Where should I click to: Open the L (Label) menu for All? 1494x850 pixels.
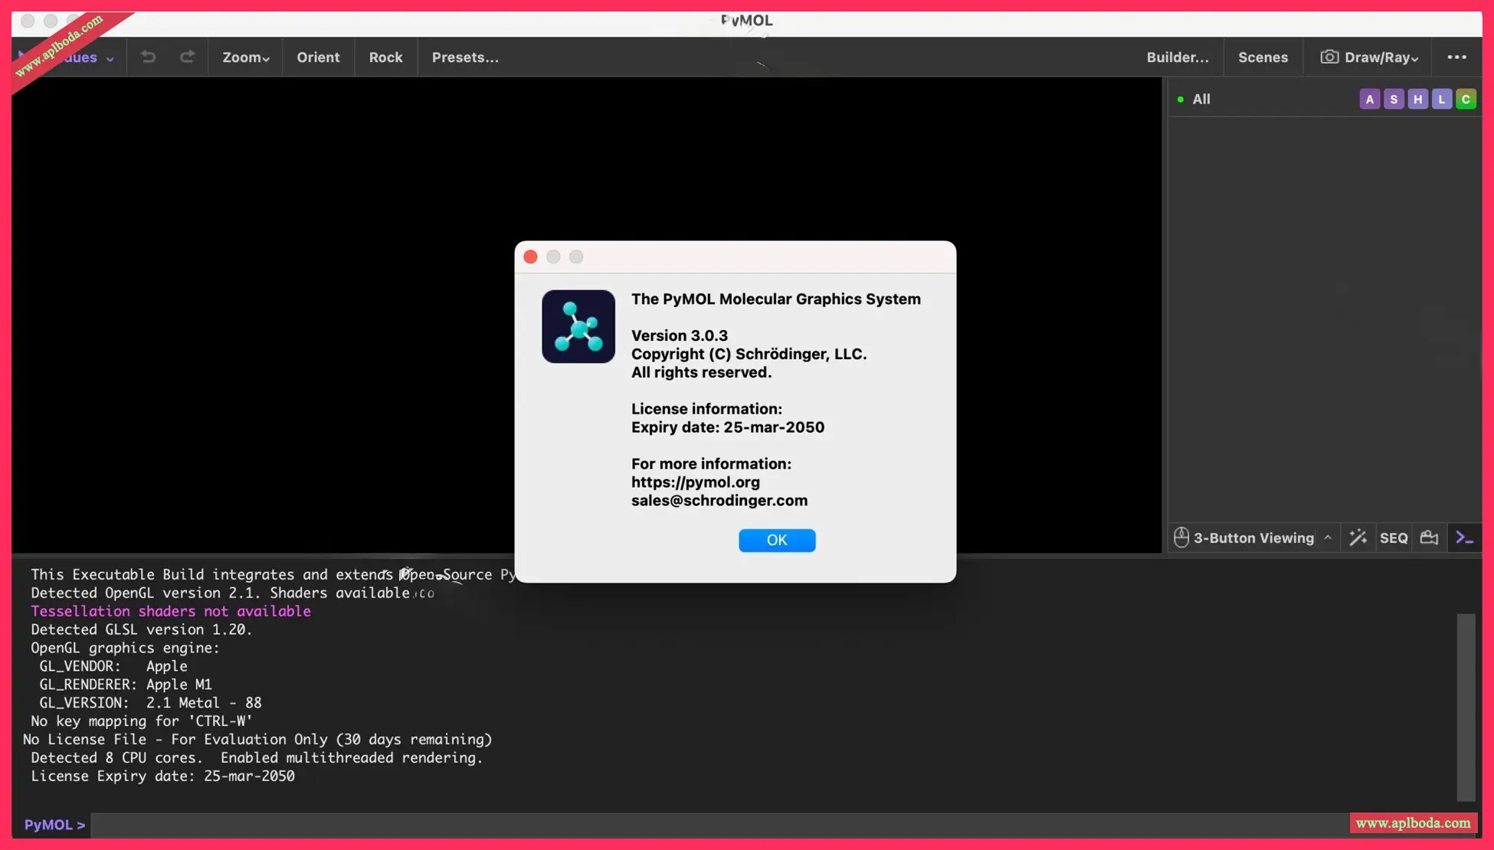click(1441, 100)
